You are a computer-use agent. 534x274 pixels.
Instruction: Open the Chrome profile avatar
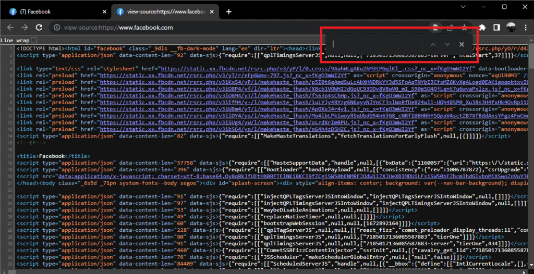pos(511,28)
